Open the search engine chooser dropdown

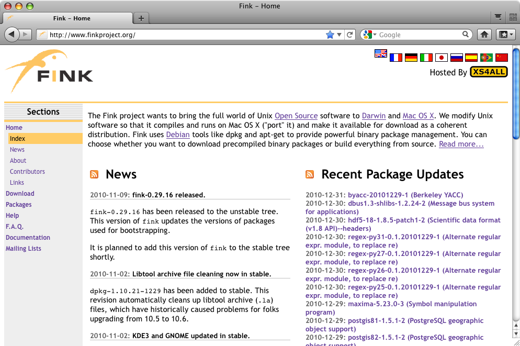[x=370, y=35]
